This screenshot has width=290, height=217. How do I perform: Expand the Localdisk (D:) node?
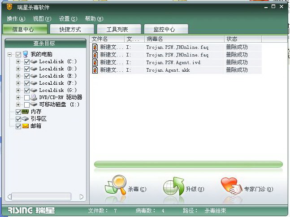(x=18, y=69)
